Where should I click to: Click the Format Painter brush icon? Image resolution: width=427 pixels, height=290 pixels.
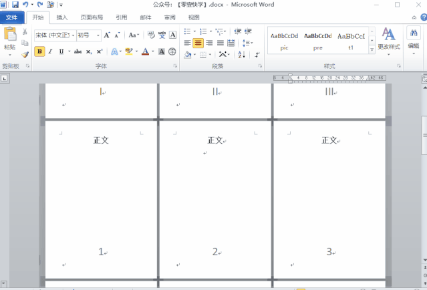pyautogui.click(x=25, y=55)
